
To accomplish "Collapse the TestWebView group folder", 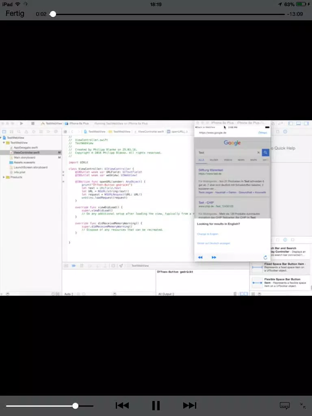I will click(4, 143).
